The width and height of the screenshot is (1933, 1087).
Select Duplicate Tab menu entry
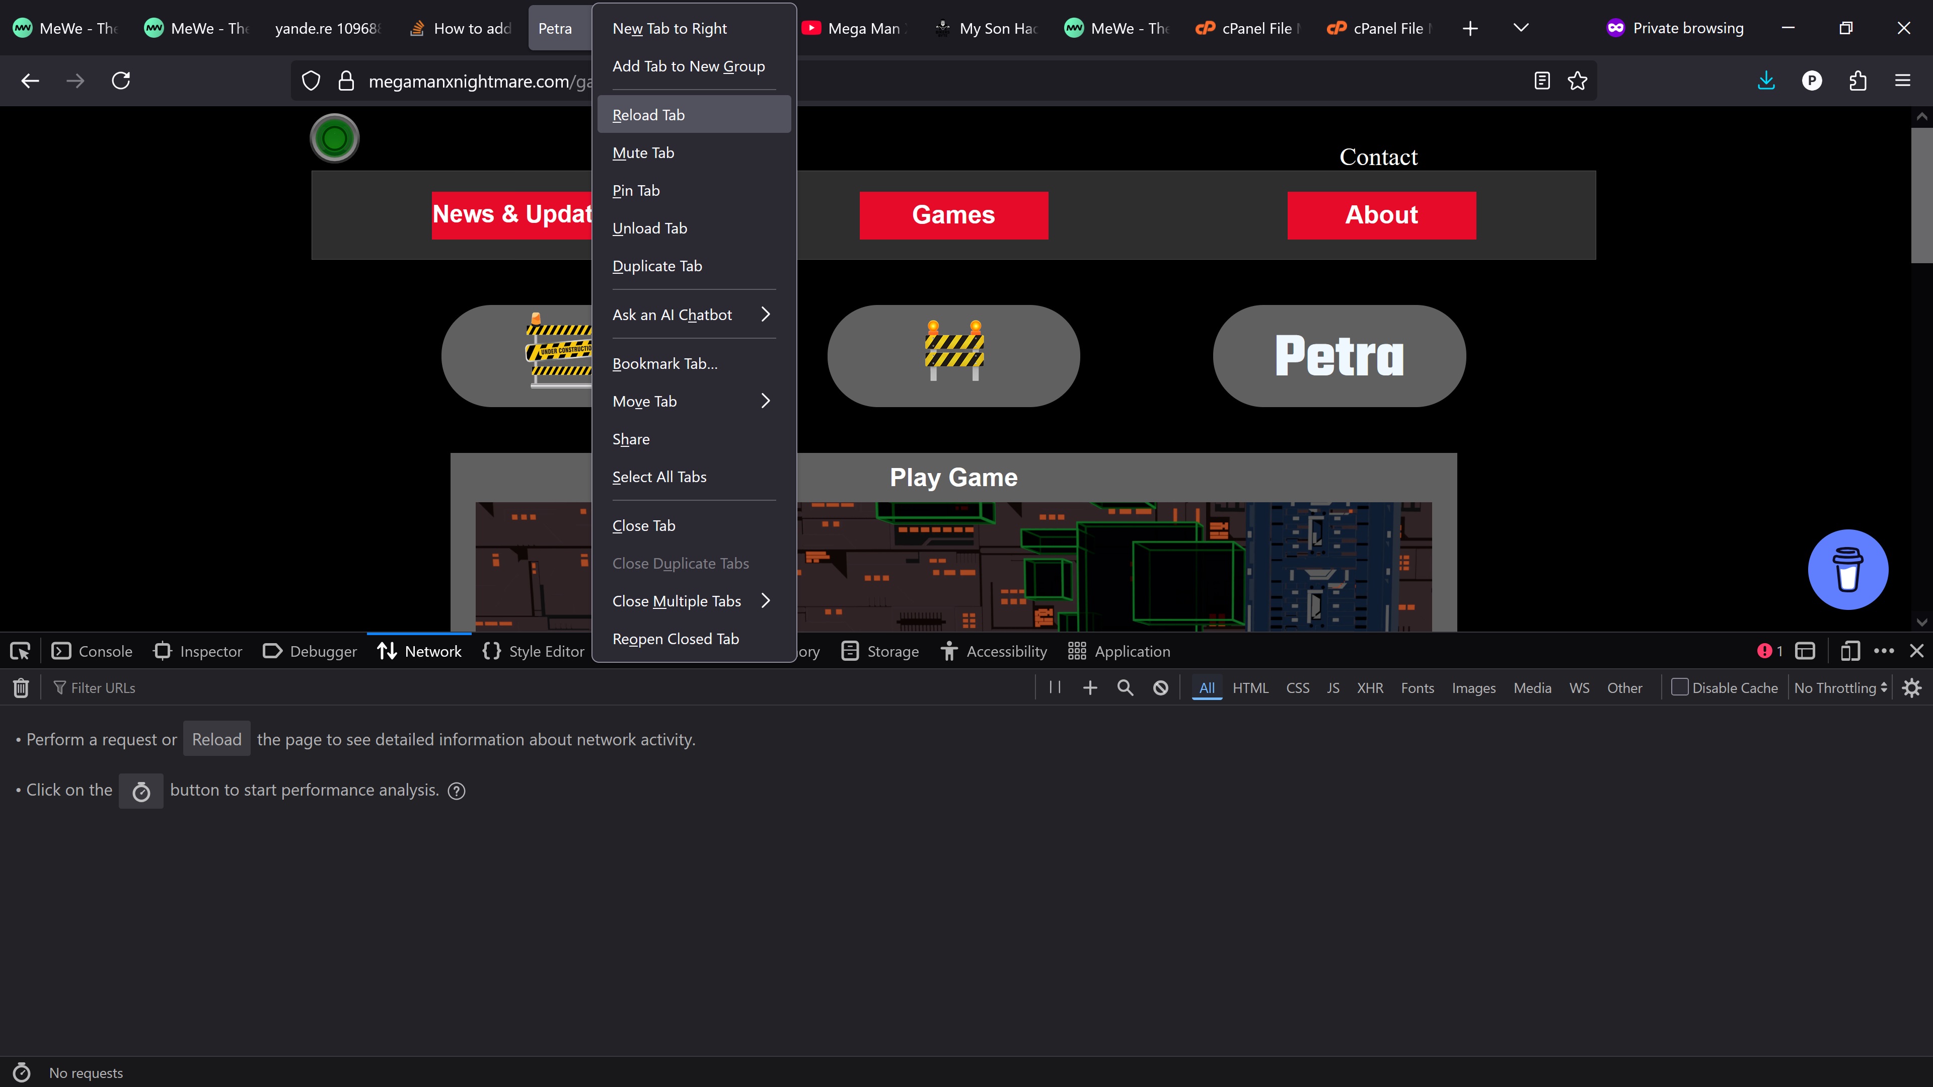tap(693, 266)
